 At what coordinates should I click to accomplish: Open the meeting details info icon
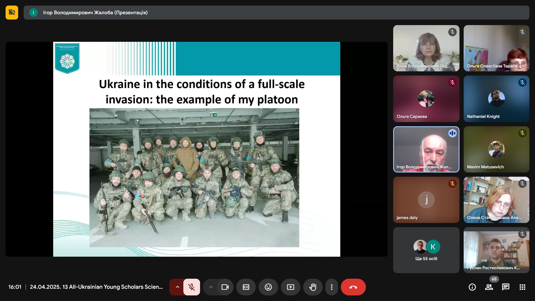pyautogui.click(x=472, y=287)
